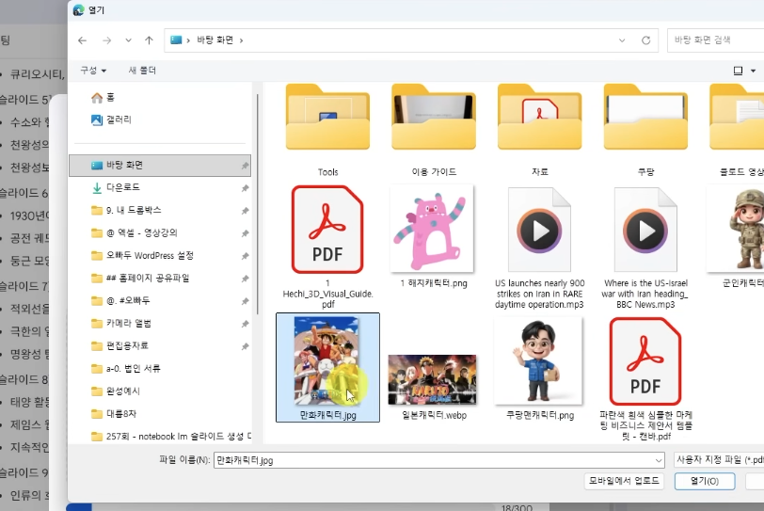Create a folder with 새 폴더
764x511 pixels.
pos(142,71)
